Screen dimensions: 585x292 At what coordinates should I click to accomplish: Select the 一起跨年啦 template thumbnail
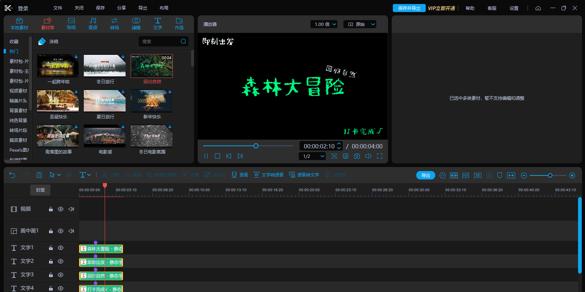(58, 66)
